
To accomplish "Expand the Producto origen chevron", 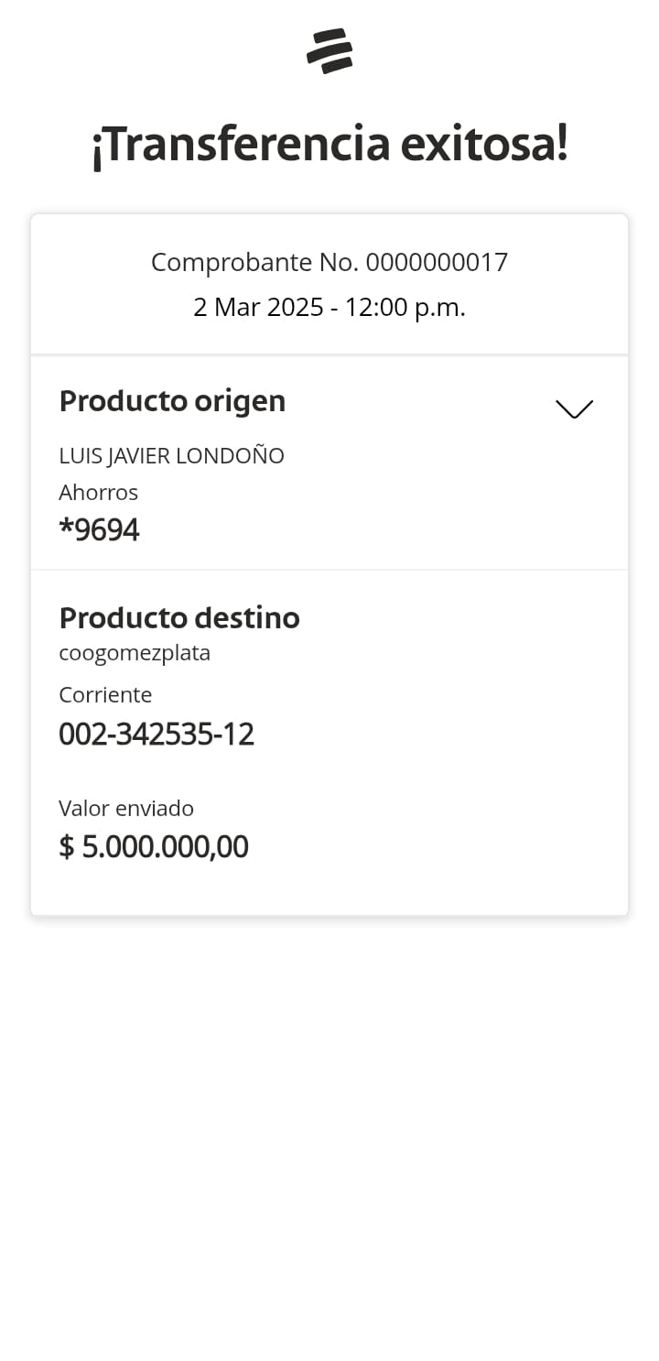I will click(x=574, y=408).
